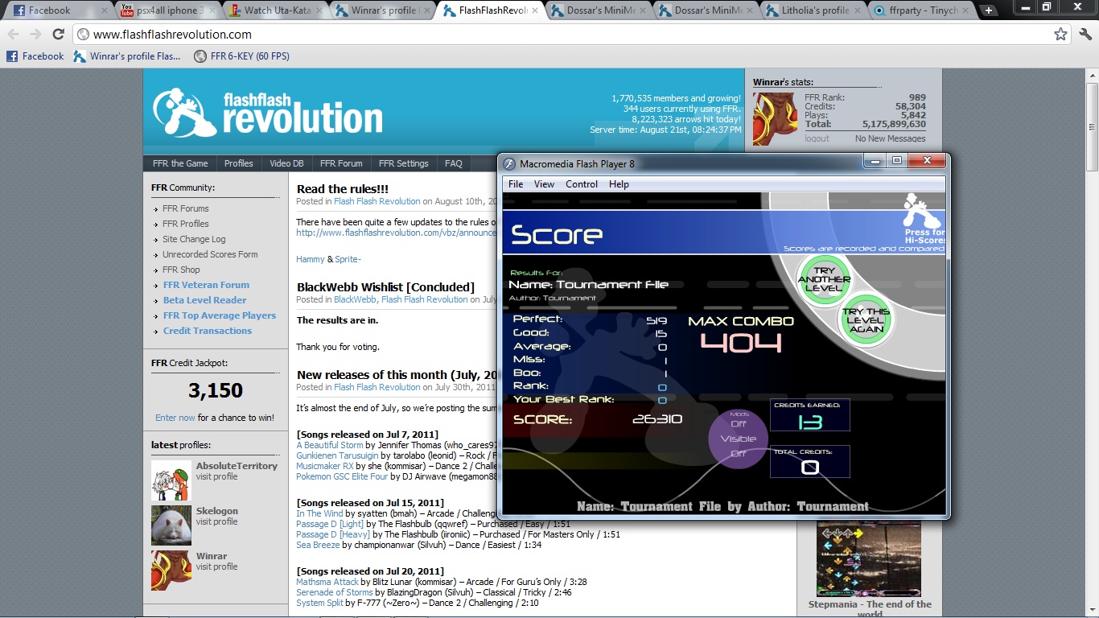Open the Control menu in Flash Player

coord(582,184)
